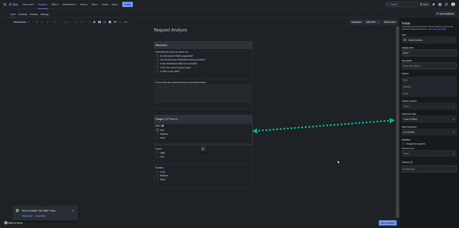Insert a code snippet via toolbar
The width and height of the screenshot is (459, 228).
(104, 22)
